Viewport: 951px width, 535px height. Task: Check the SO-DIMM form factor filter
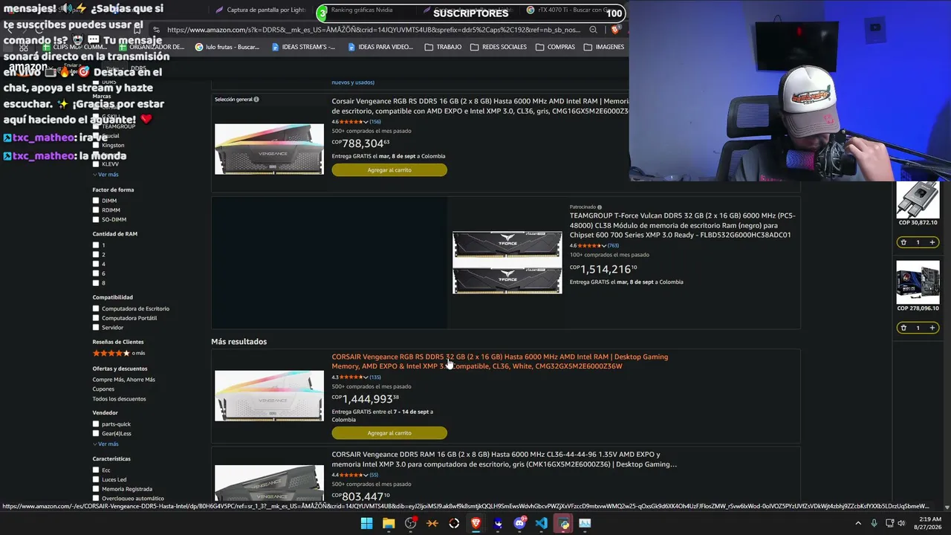[96, 220]
